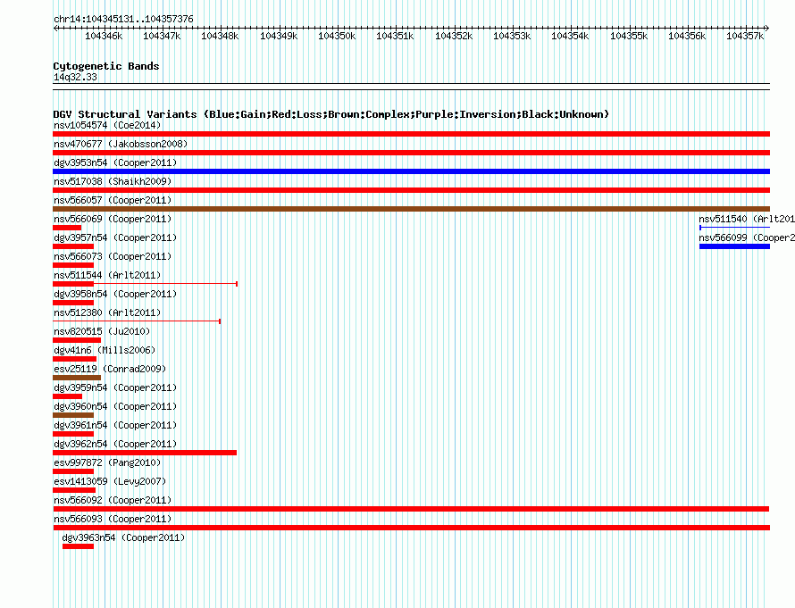
Task: Select the blue bar under nsv566099
Action: (734, 246)
